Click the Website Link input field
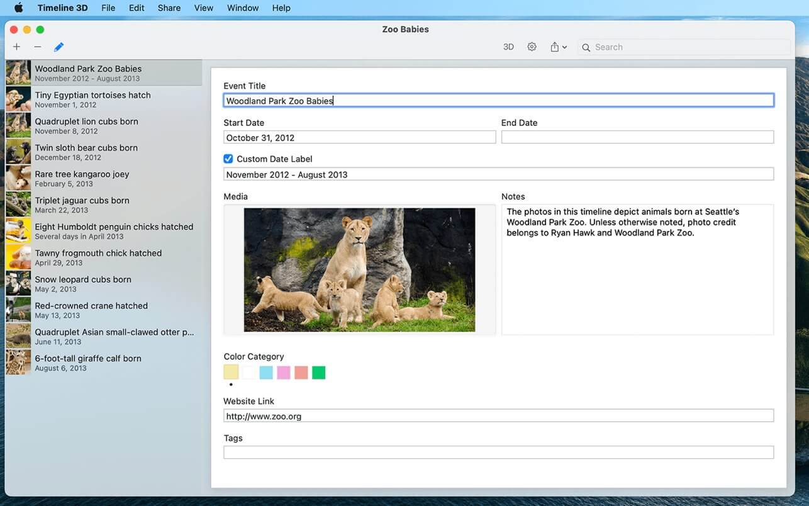The width and height of the screenshot is (809, 506). 498,416
